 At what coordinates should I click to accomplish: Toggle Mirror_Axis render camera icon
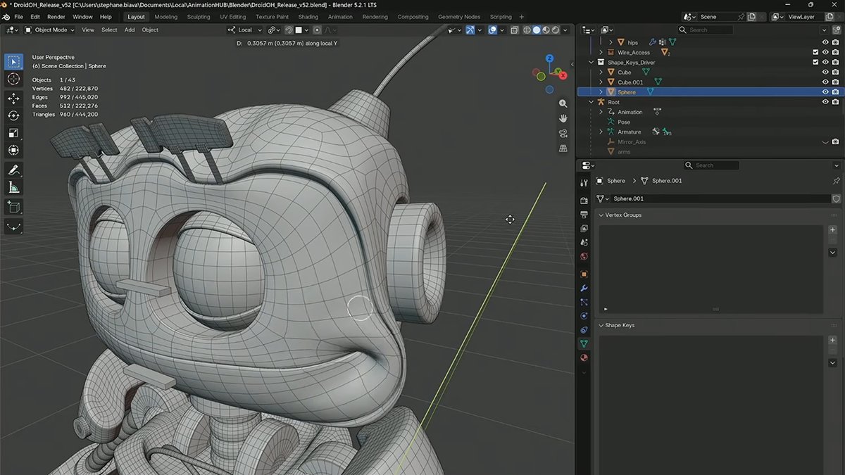[x=835, y=141]
